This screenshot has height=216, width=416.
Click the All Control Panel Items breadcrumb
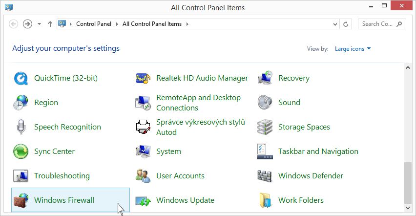click(x=152, y=24)
